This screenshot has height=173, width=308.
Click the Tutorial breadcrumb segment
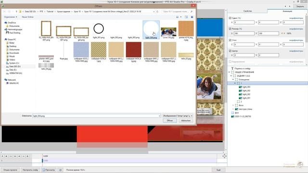(x=50, y=12)
